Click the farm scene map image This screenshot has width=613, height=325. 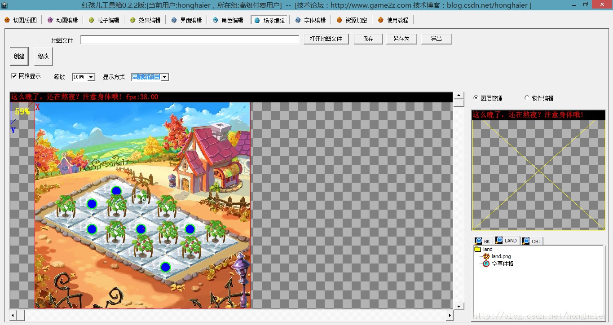[x=143, y=205]
